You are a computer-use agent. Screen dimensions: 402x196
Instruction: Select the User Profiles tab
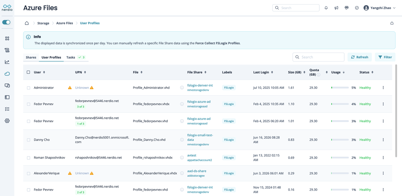tap(51, 57)
